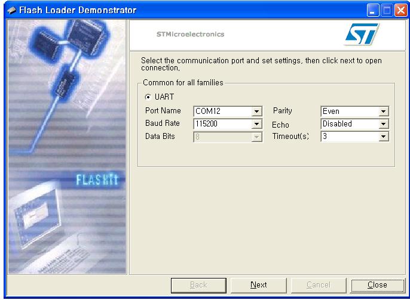
Task: Open the Timeout(s) dropdown arrow
Action: [x=383, y=137]
